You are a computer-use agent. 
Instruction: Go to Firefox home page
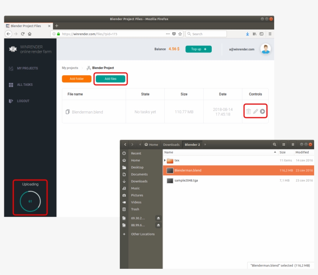tap(29, 34)
